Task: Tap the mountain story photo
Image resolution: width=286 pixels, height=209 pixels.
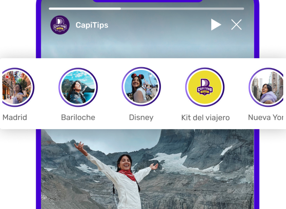Action: click(147, 169)
